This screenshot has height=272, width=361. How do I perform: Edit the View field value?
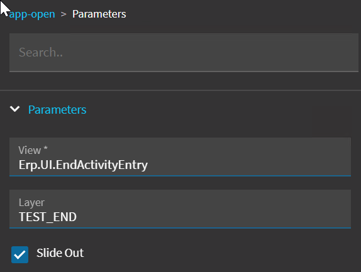(x=180, y=157)
